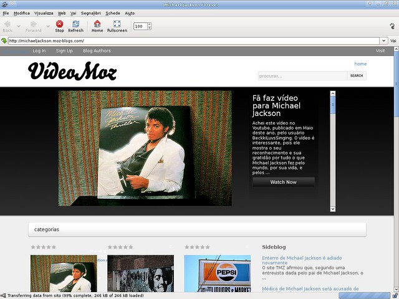Click the procurar search field

point(302,76)
